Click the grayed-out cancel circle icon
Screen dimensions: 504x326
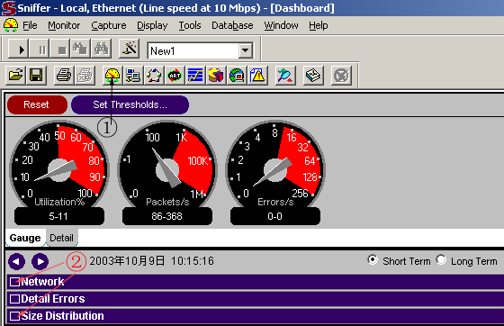(341, 76)
